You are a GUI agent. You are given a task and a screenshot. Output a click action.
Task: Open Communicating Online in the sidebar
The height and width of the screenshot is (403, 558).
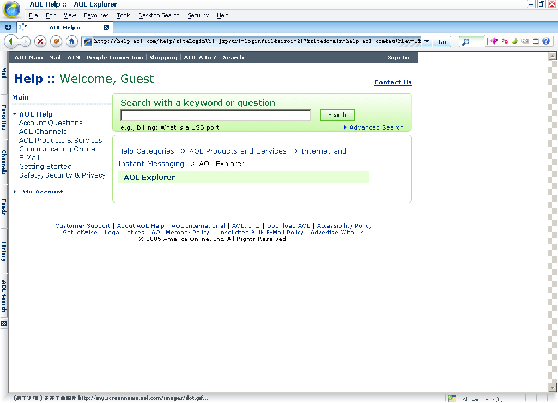57,149
